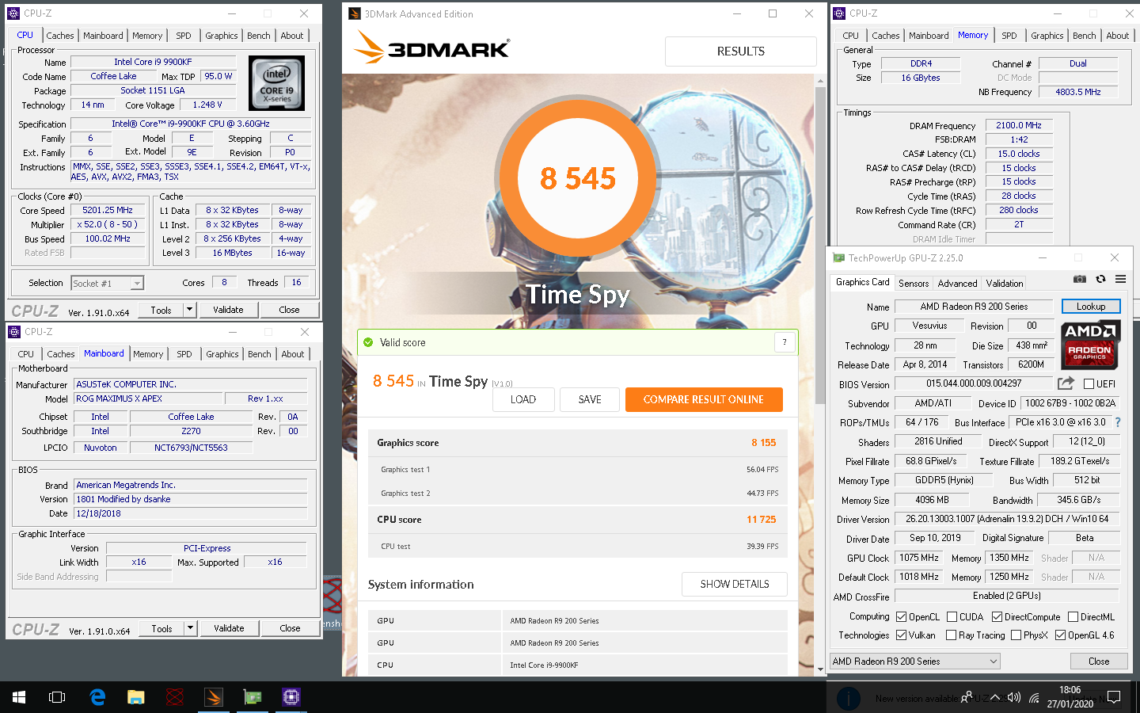Click the 3DMark title bar app icon
Image resolution: width=1140 pixels, height=713 pixels.
click(355, 13)
